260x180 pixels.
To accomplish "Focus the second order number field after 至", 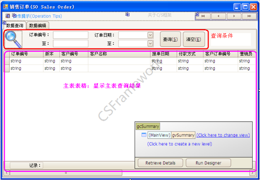I will tap(71, 44).
